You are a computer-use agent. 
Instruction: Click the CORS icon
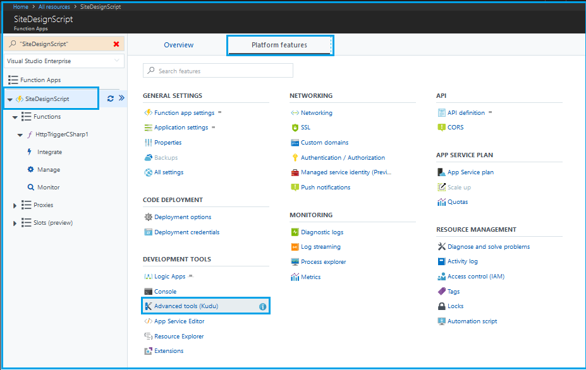click(441, 128)
